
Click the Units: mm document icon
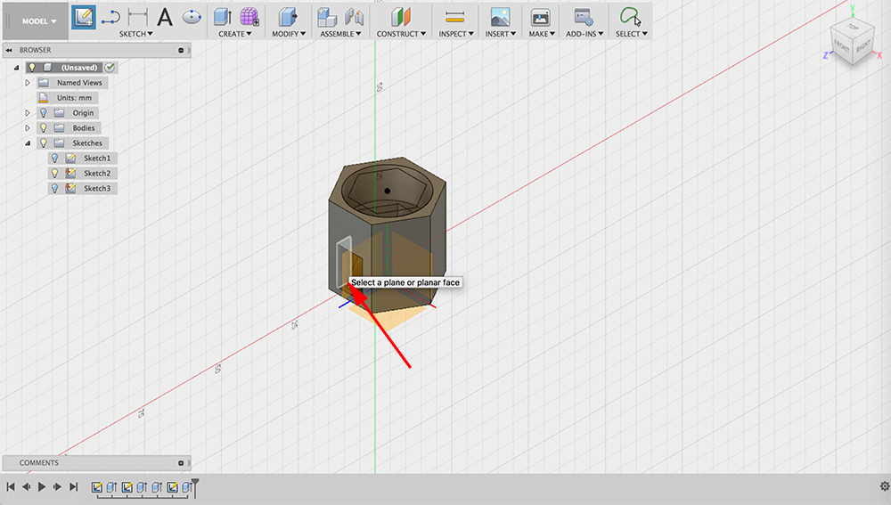pyautogui.click(x=43, y=98)
